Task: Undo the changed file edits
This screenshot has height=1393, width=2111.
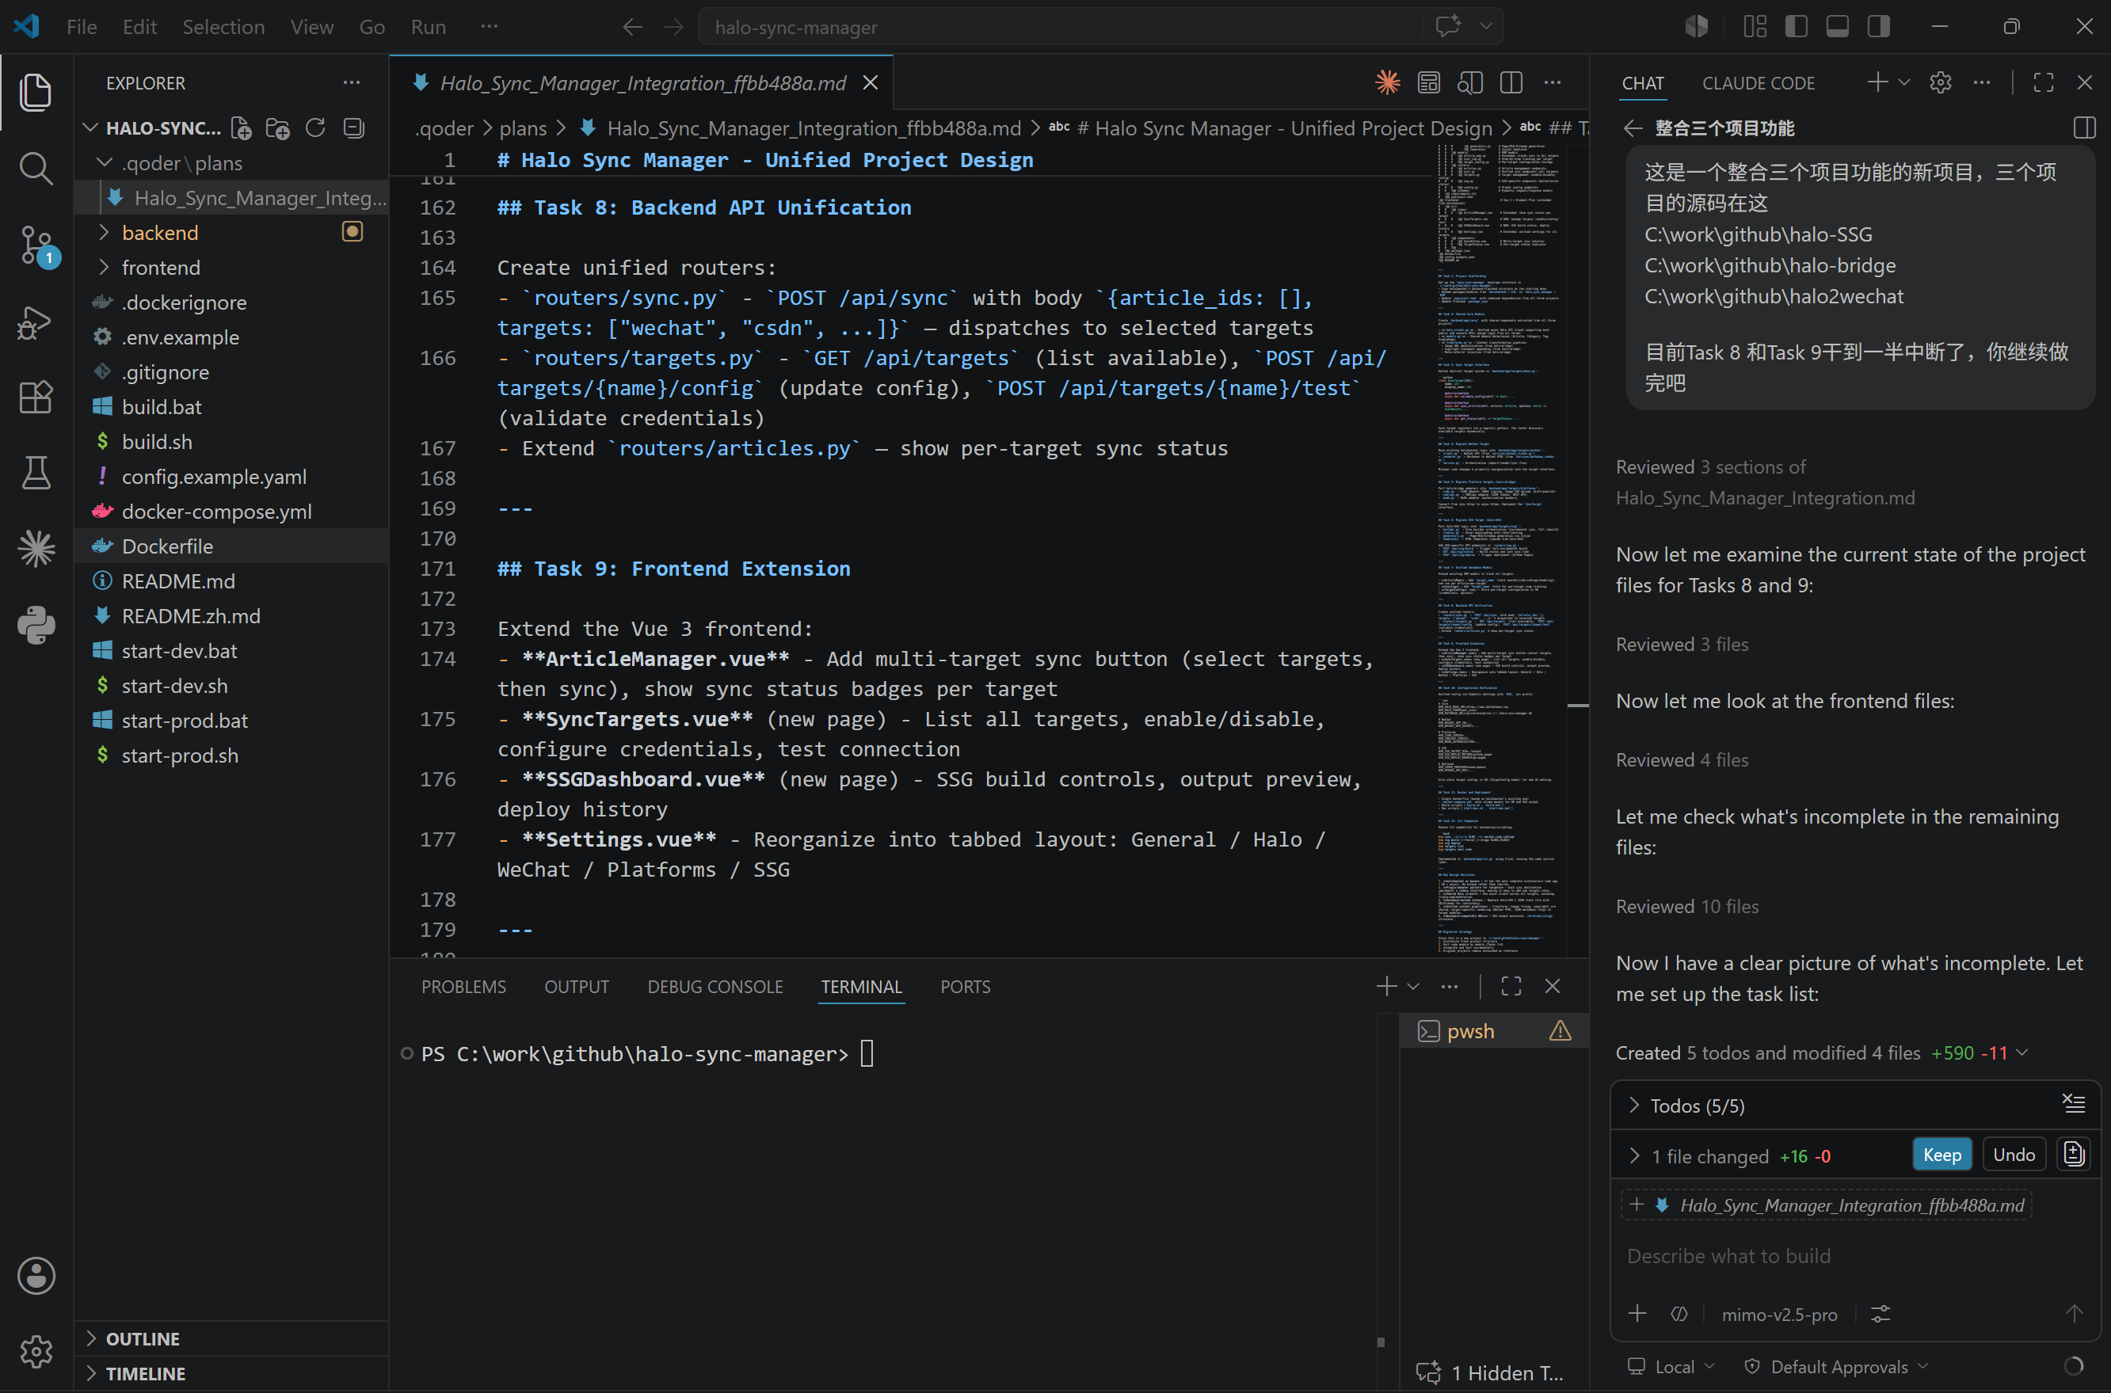Action: 2014,1155
